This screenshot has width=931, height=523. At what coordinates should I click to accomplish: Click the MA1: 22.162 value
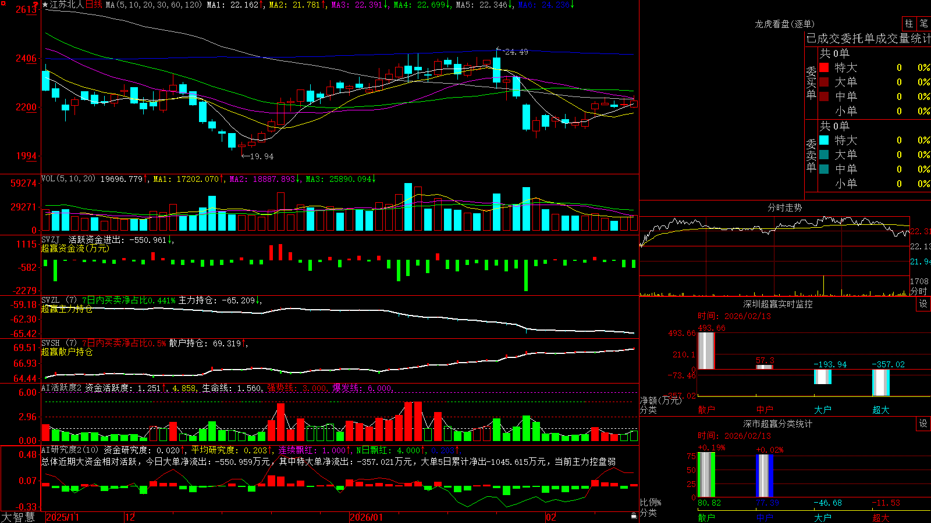(x=235, y=5)
